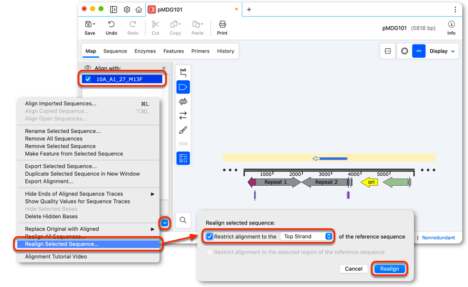Close the Align with panel
Viewport: 468px width, 287px height.
(x=164, y=68)
